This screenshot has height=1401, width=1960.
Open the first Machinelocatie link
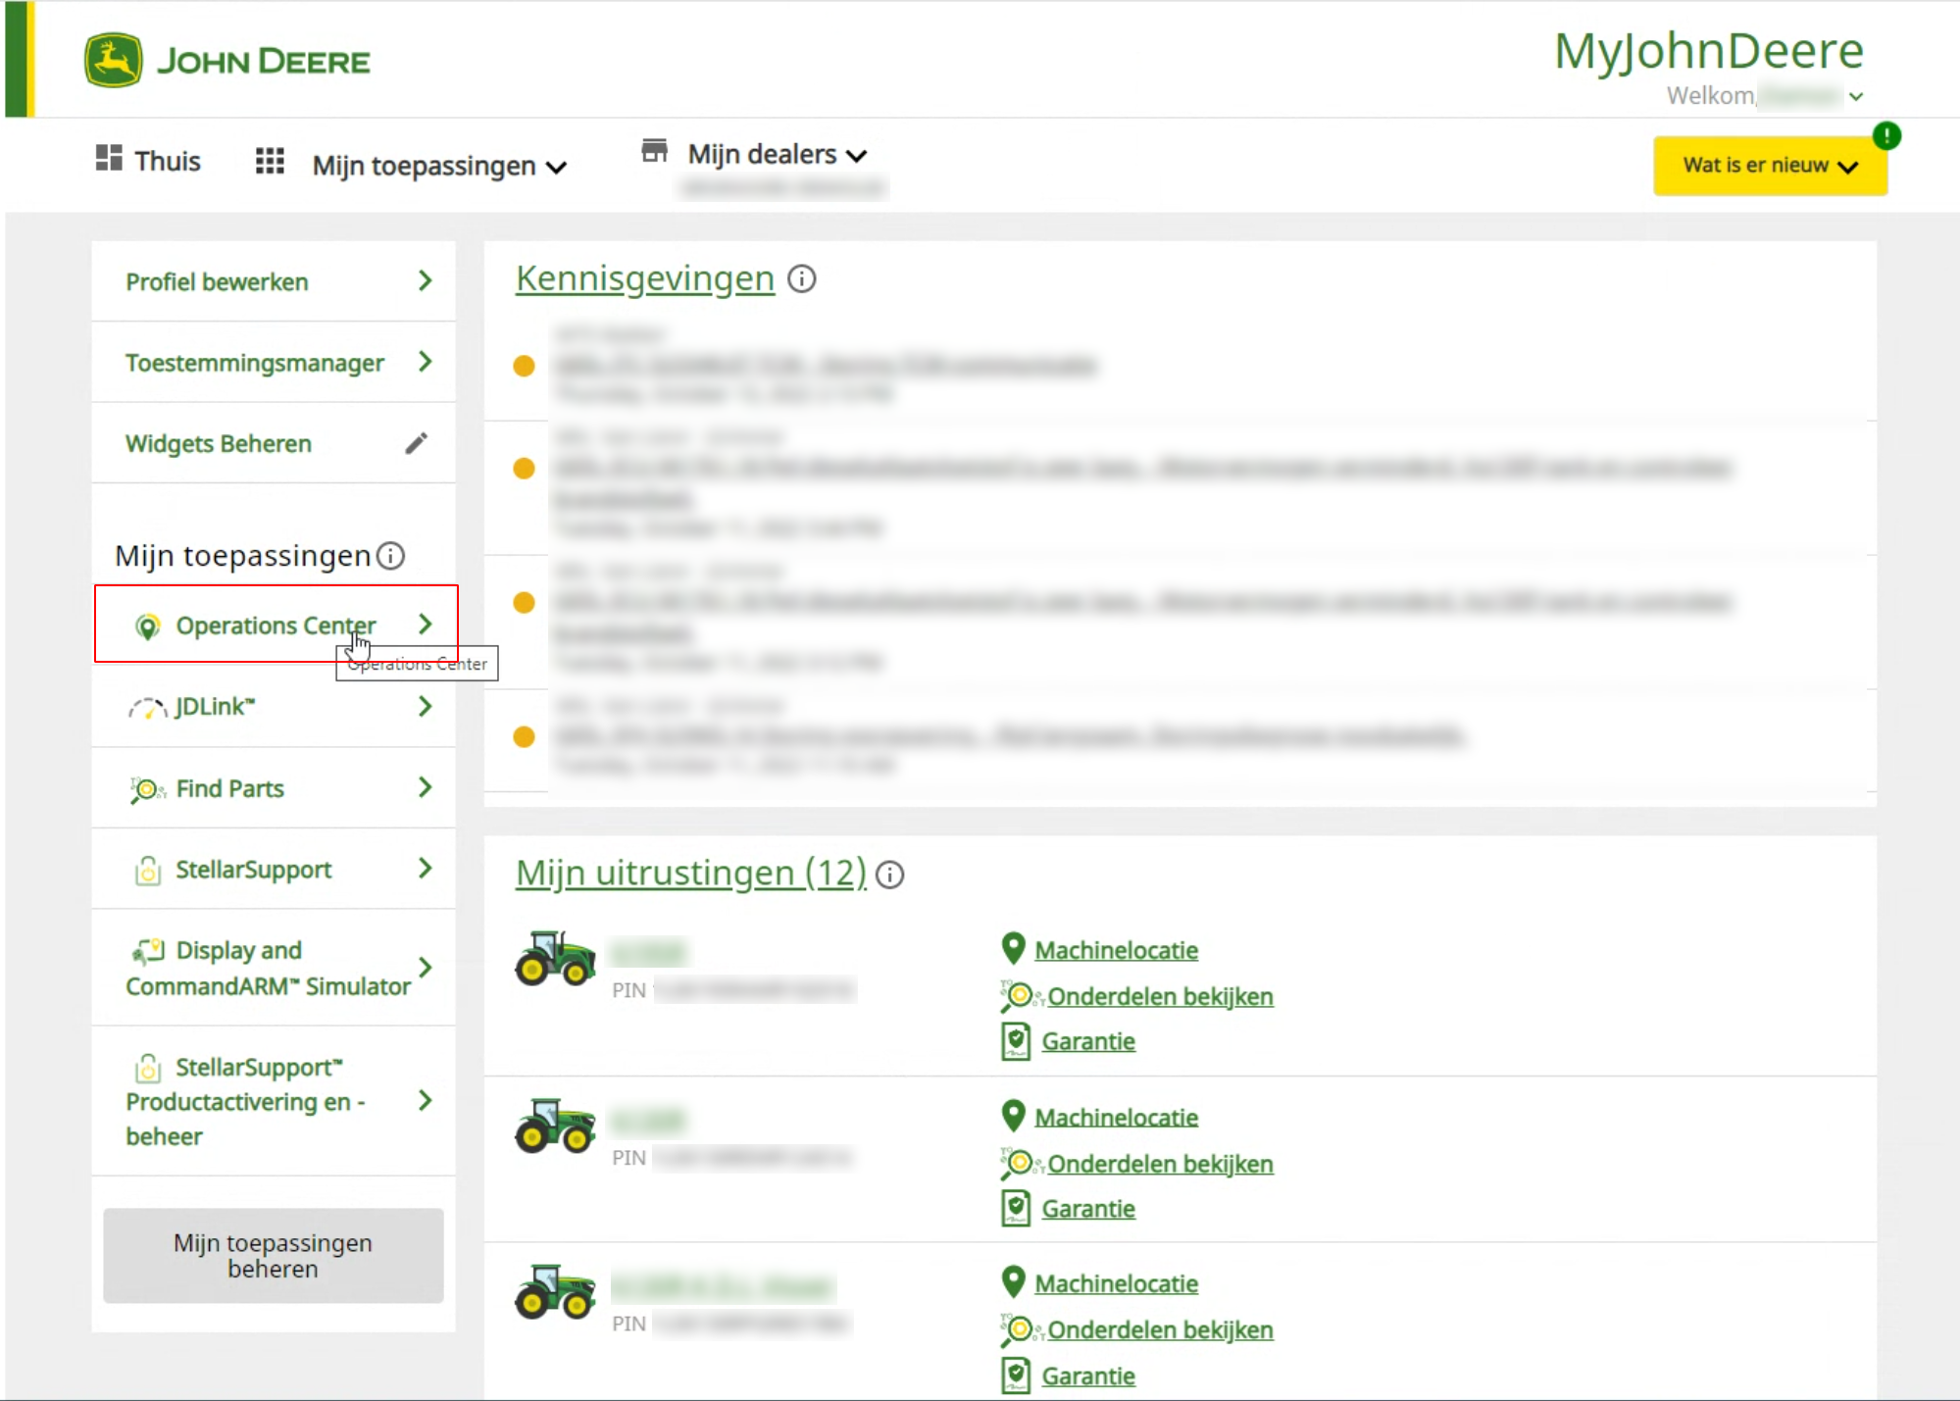click(1116, 950)
